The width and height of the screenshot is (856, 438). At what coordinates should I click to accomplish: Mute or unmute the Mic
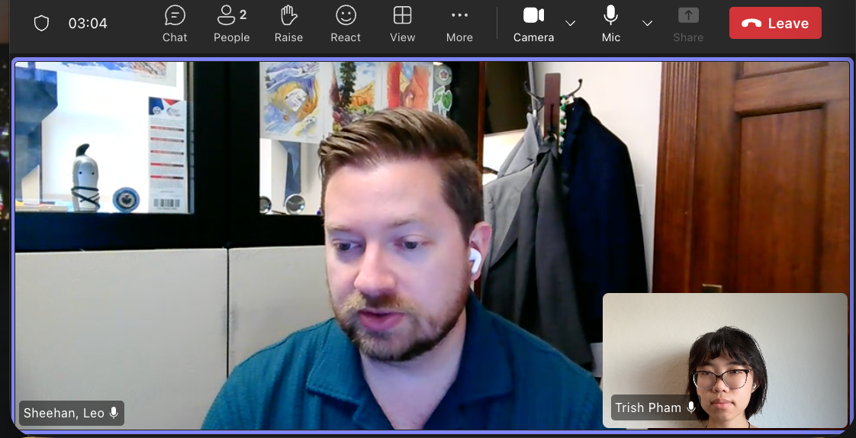[x=611, y=24]
